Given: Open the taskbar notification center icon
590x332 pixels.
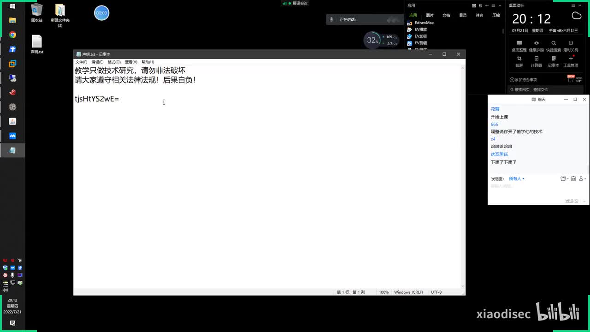Looking at the screenshot, I should click(x=12, y=323).
